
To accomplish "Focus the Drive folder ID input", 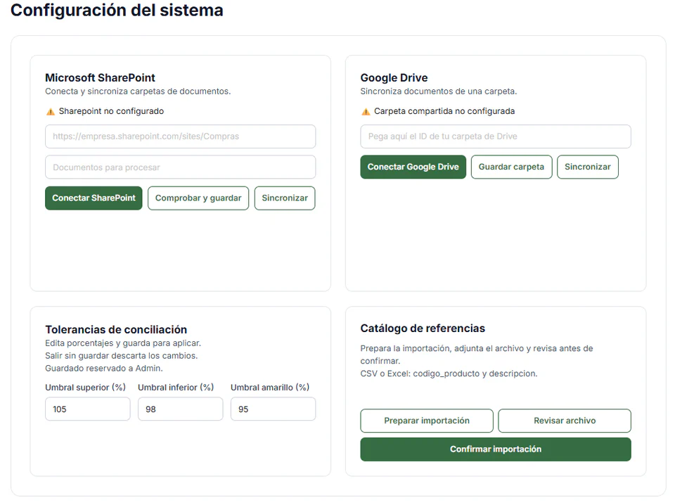I will click(496, 136).
